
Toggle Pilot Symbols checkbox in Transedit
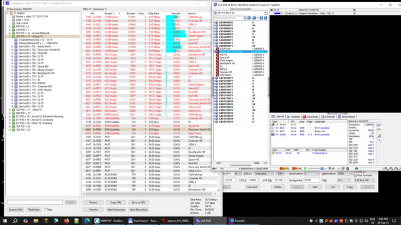point(355,176)
